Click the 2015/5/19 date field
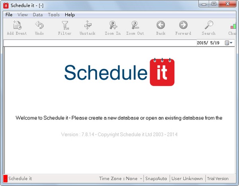The image size is (239, 186). (x=209, y=43)
